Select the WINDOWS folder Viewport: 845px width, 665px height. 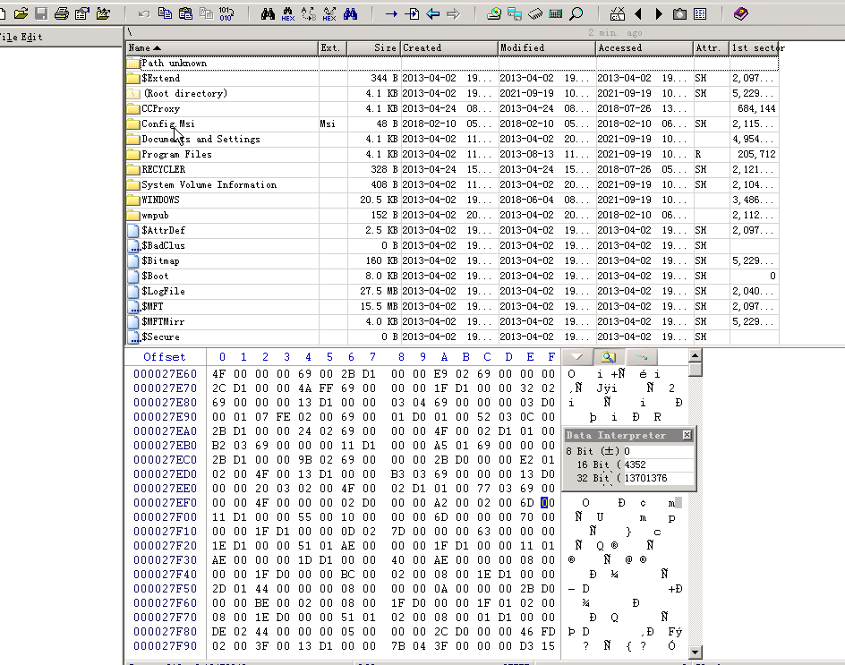click(x=452, y=200)
